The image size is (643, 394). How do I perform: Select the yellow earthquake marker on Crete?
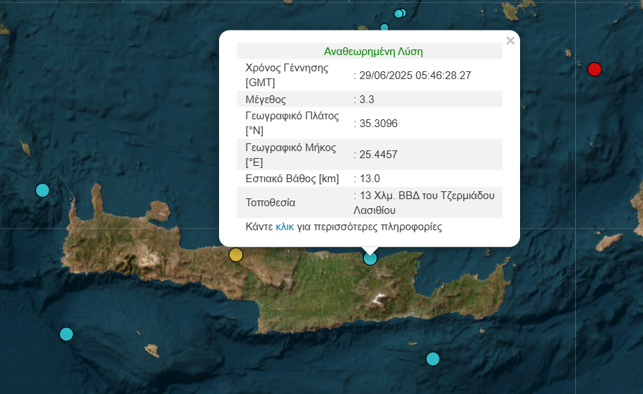(x=236, y=255)
